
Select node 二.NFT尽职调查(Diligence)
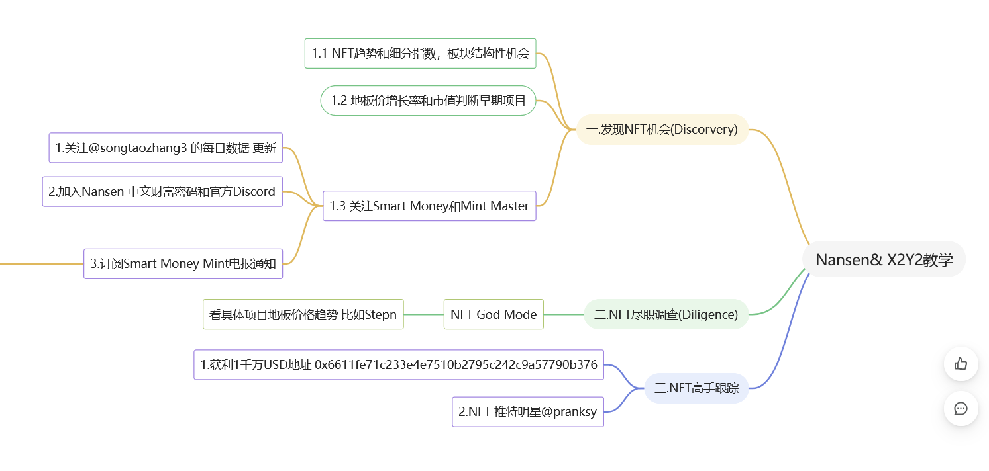(666, 314)
